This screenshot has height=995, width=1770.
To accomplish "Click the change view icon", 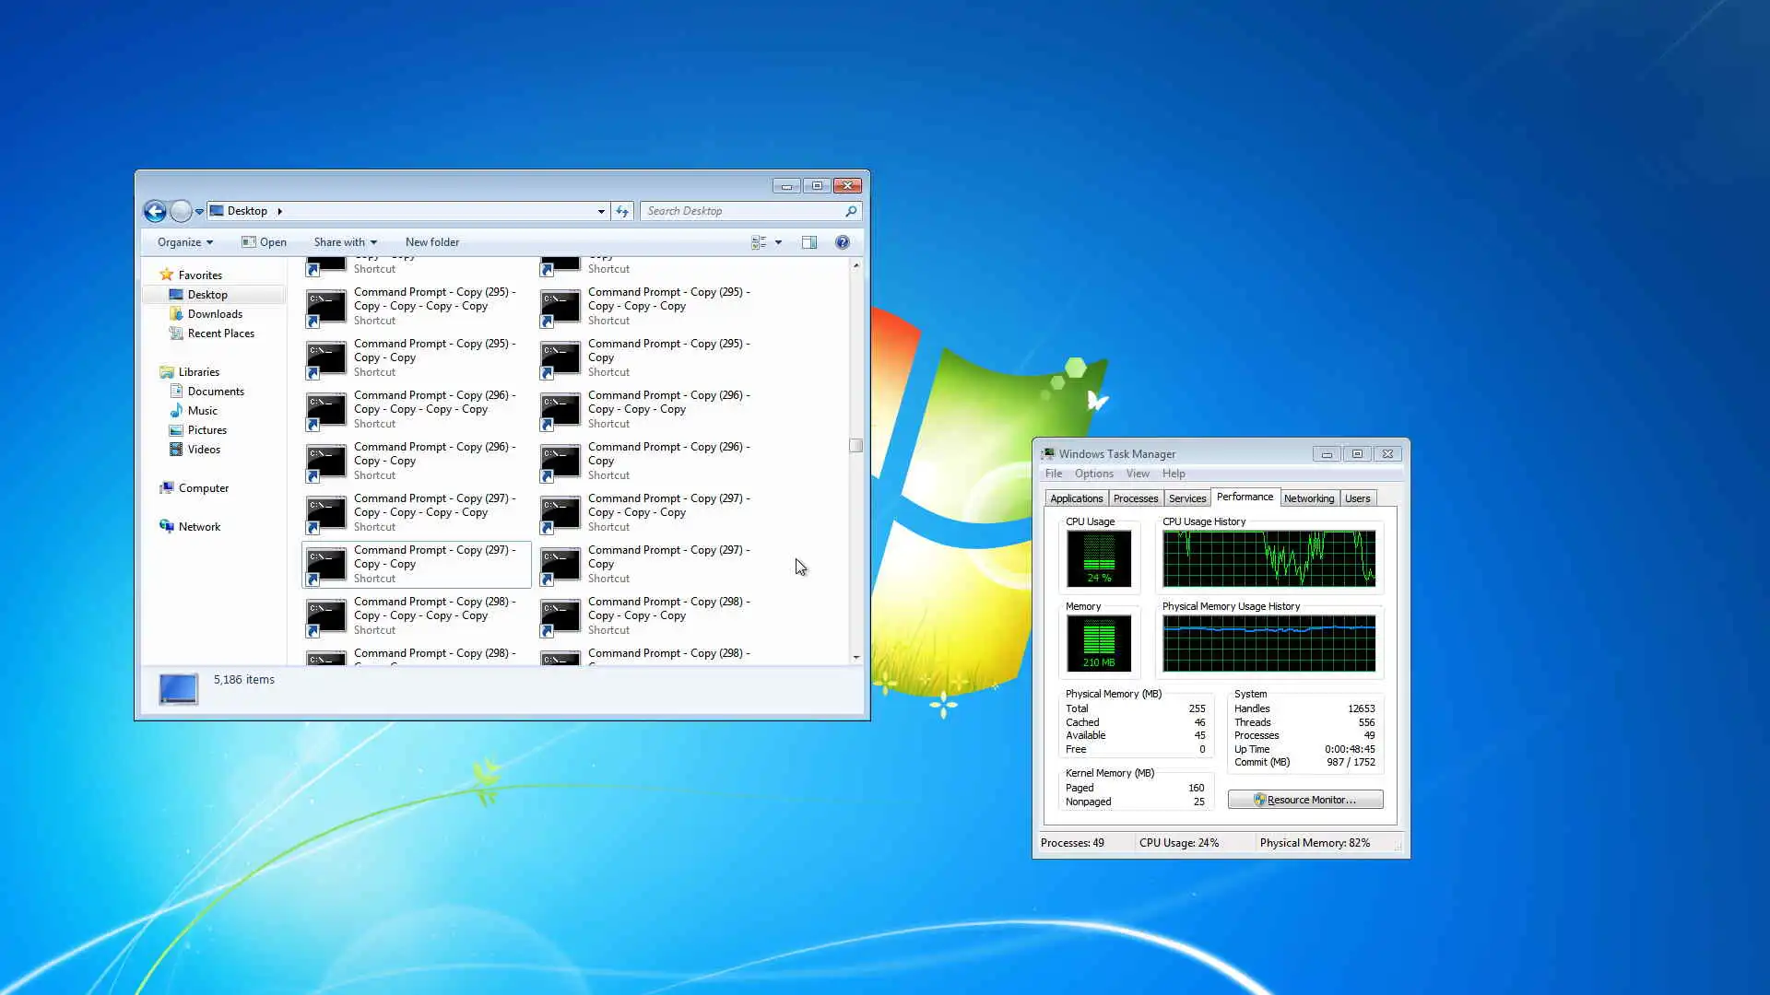I will coord(759,242).
